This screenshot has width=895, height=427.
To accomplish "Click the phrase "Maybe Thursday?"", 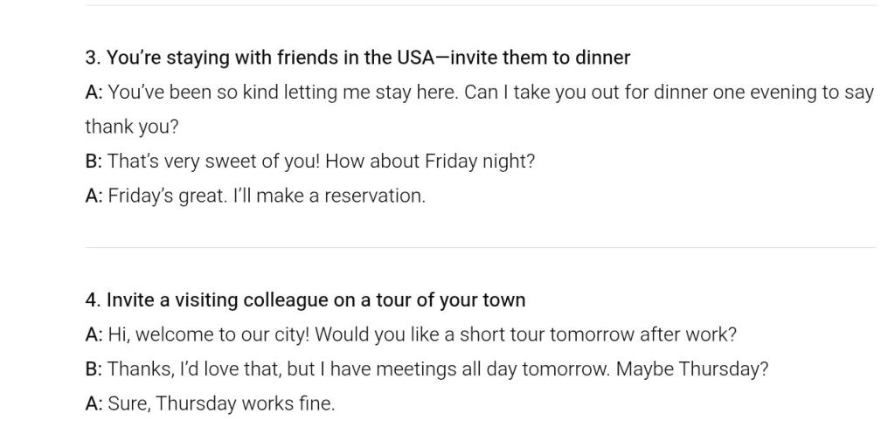I will 692,368.
